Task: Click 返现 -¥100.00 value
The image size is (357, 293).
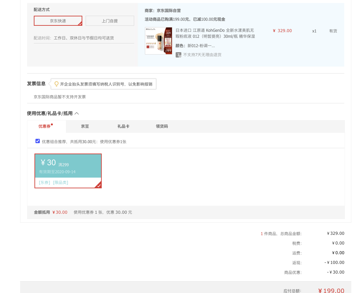Action: click(334, 263)
